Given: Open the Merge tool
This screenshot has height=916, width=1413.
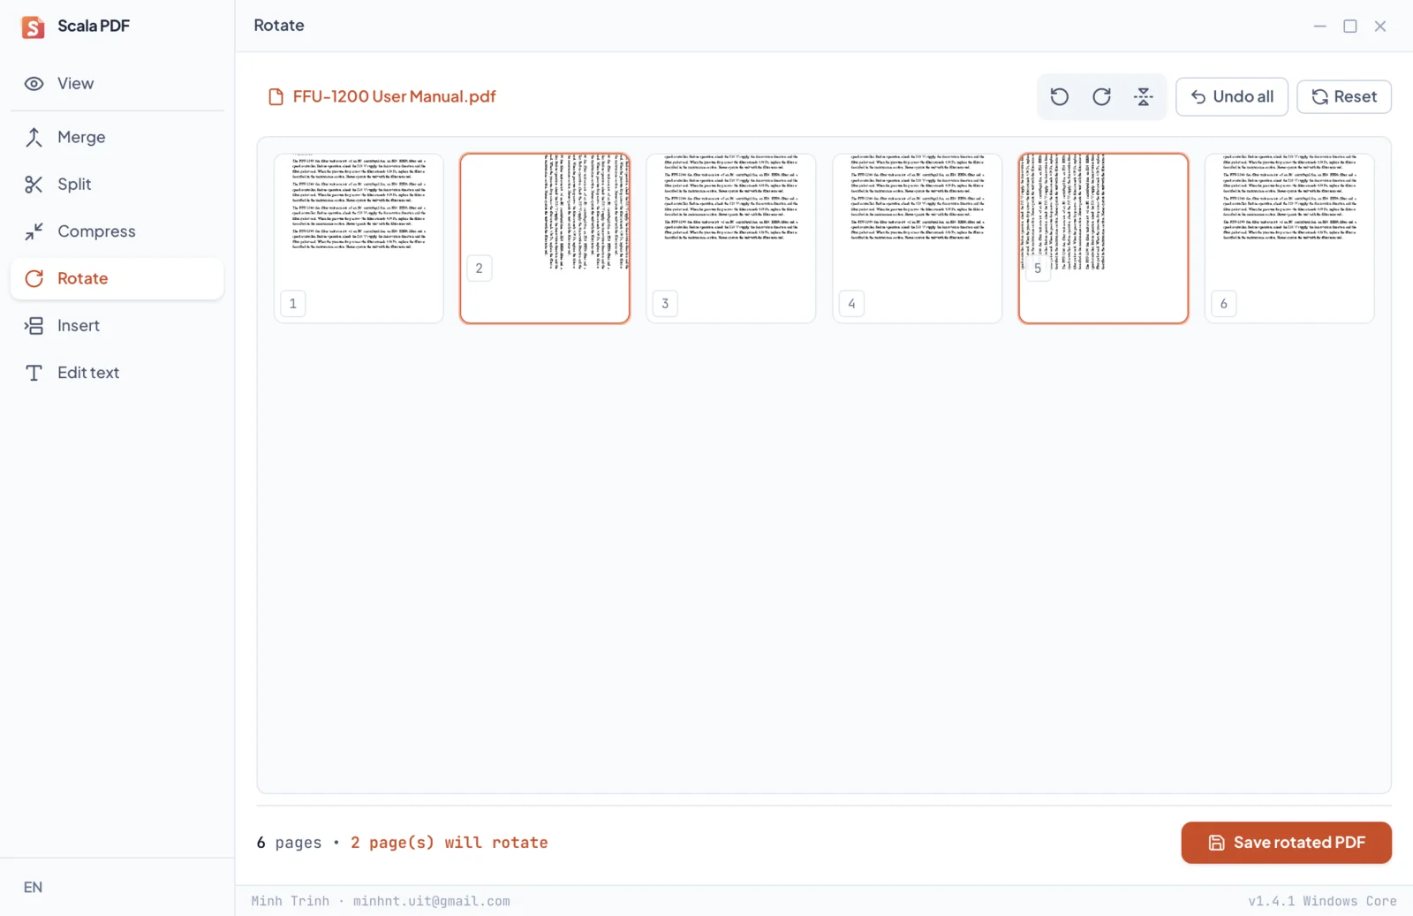Looking at the screenshot, I should click(117, 137).
